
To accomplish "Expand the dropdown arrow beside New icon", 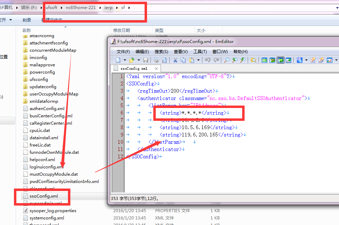I will coord(124,60).
